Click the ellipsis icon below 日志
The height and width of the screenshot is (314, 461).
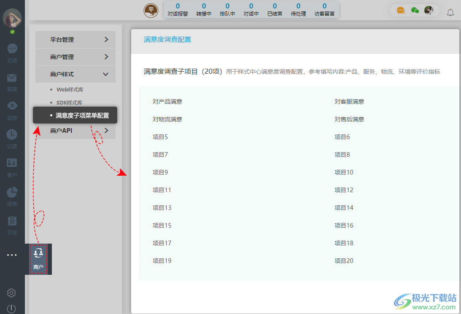[x=12, y=255]
